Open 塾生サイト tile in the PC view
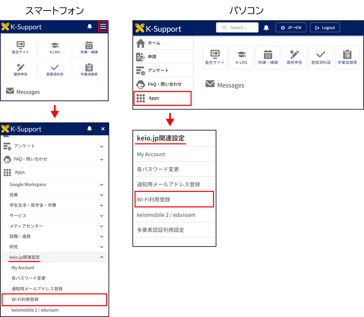The image size is (364, 317). click(215, 57)
